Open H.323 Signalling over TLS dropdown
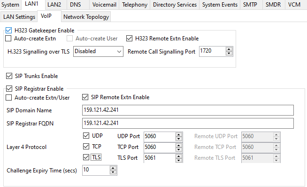The width and height of the screenshot is (307, 187). 98,51
